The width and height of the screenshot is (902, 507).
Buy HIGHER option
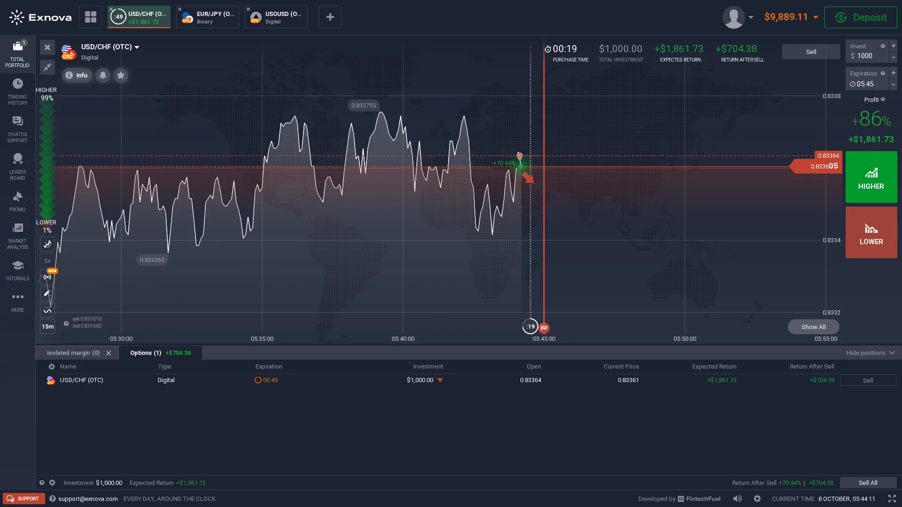coord(871,177)
